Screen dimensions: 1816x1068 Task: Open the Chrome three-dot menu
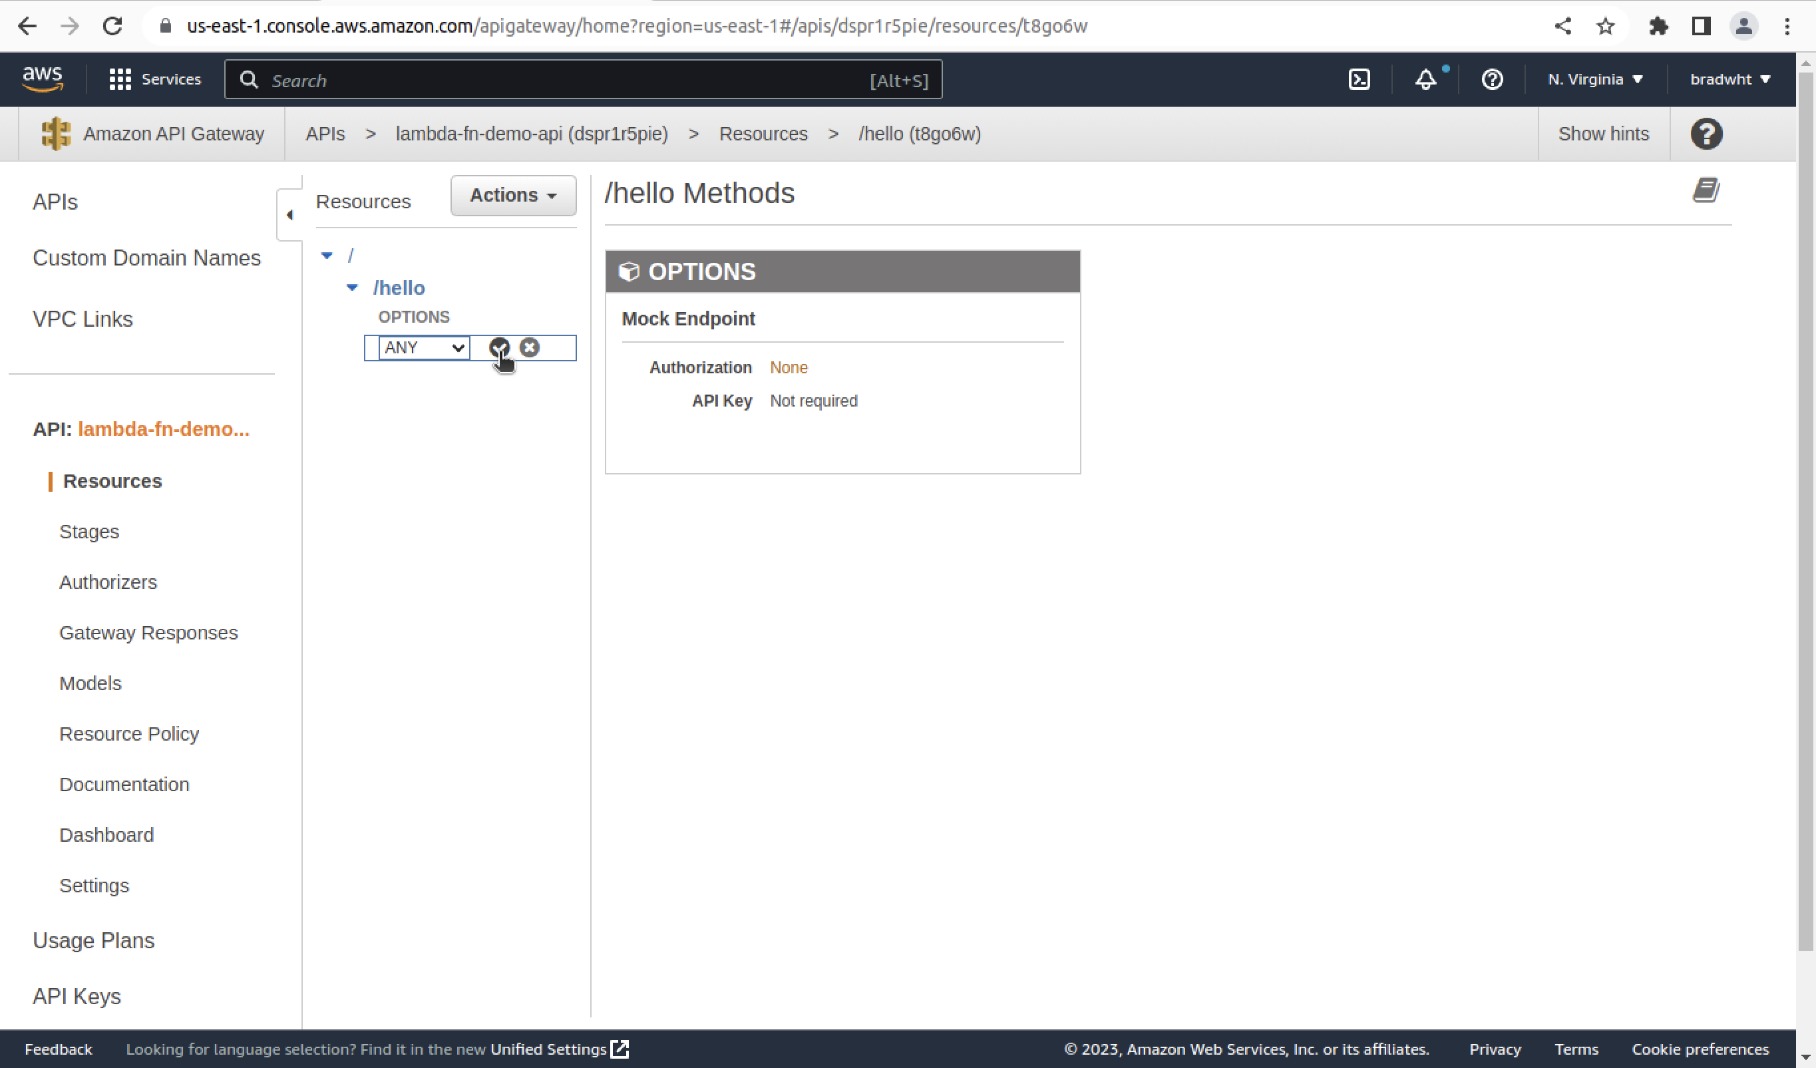pos(1787,26)
